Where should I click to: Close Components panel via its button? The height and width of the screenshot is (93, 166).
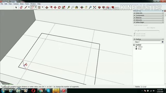click(x=163, y=16)
